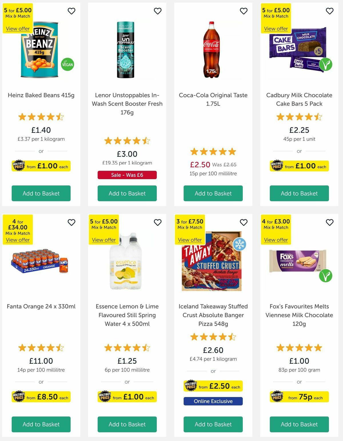Click the Cadbury Cake Bars product title link

click(x=299, y=99)
